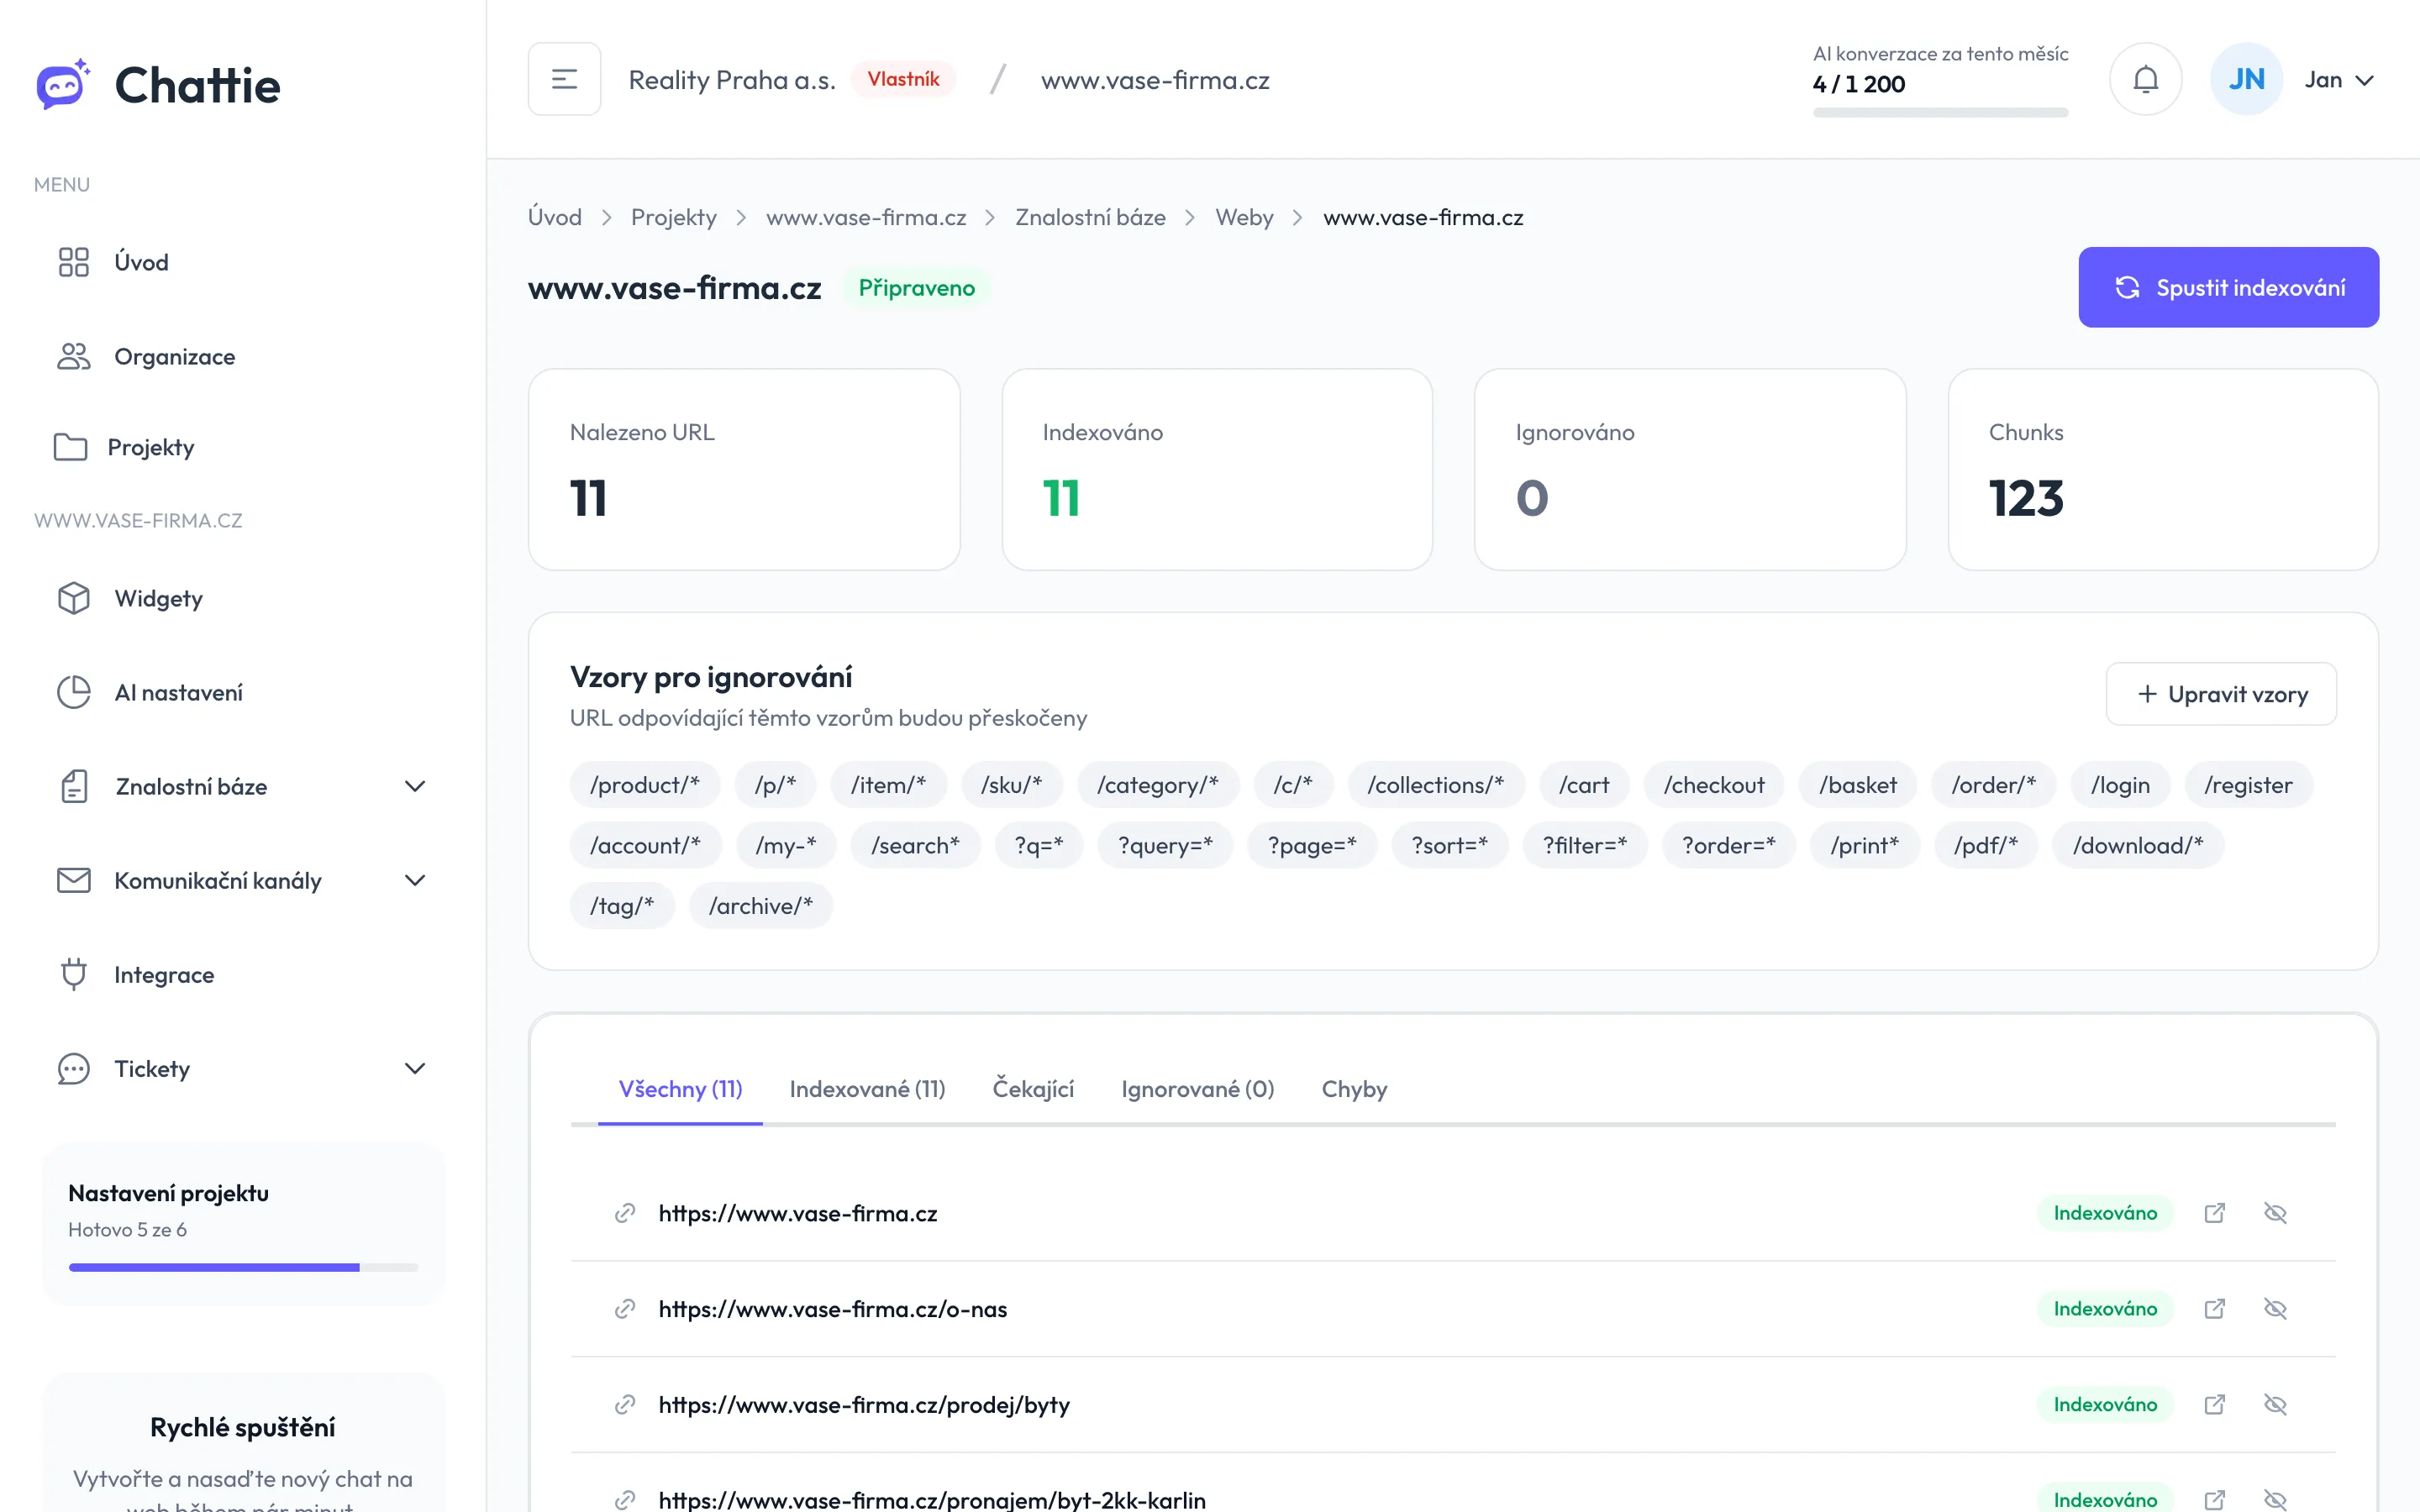Click the https://www.vase-firma.cz/o-nas URL text

(833, 1309)
